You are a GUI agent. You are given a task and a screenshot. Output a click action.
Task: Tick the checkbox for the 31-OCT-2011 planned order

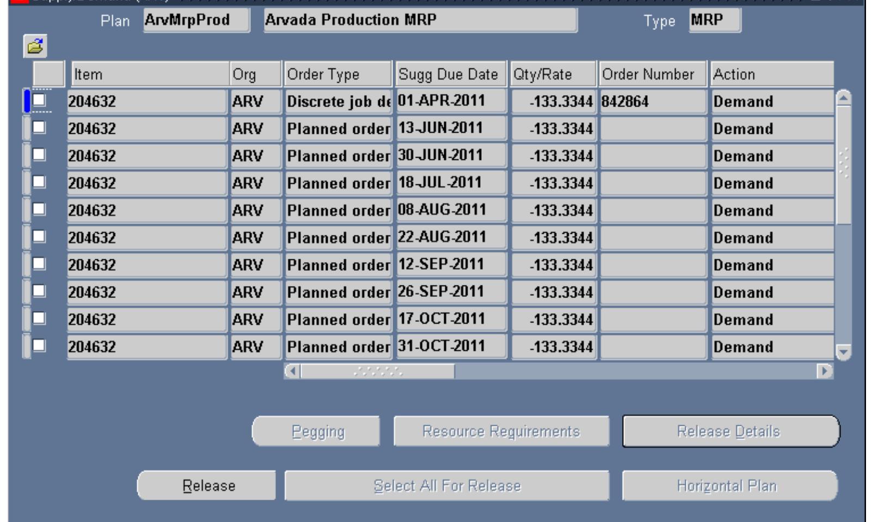pos(39,345)
